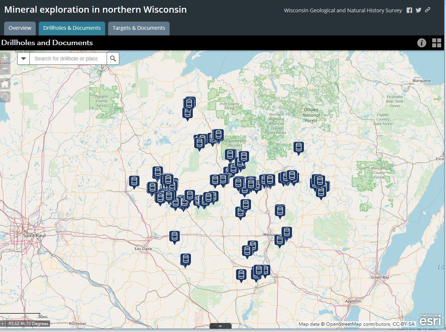Select the isolated marker northeast of Wausau
This screenshot has width=446, height=332.
280,212
